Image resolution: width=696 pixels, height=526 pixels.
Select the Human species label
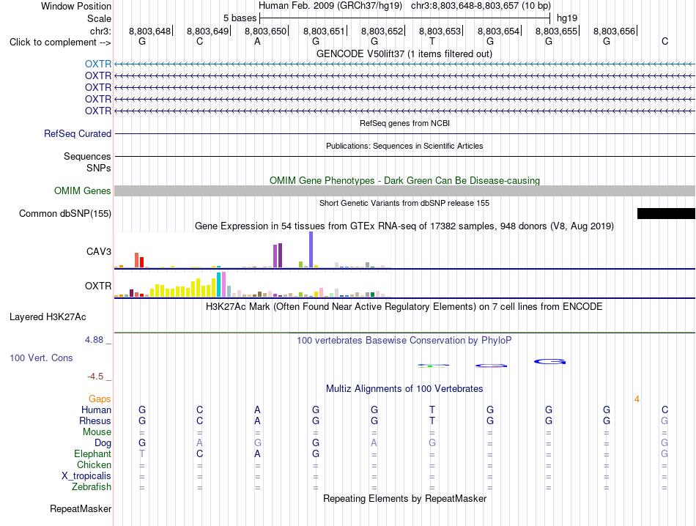click(96, 410)
